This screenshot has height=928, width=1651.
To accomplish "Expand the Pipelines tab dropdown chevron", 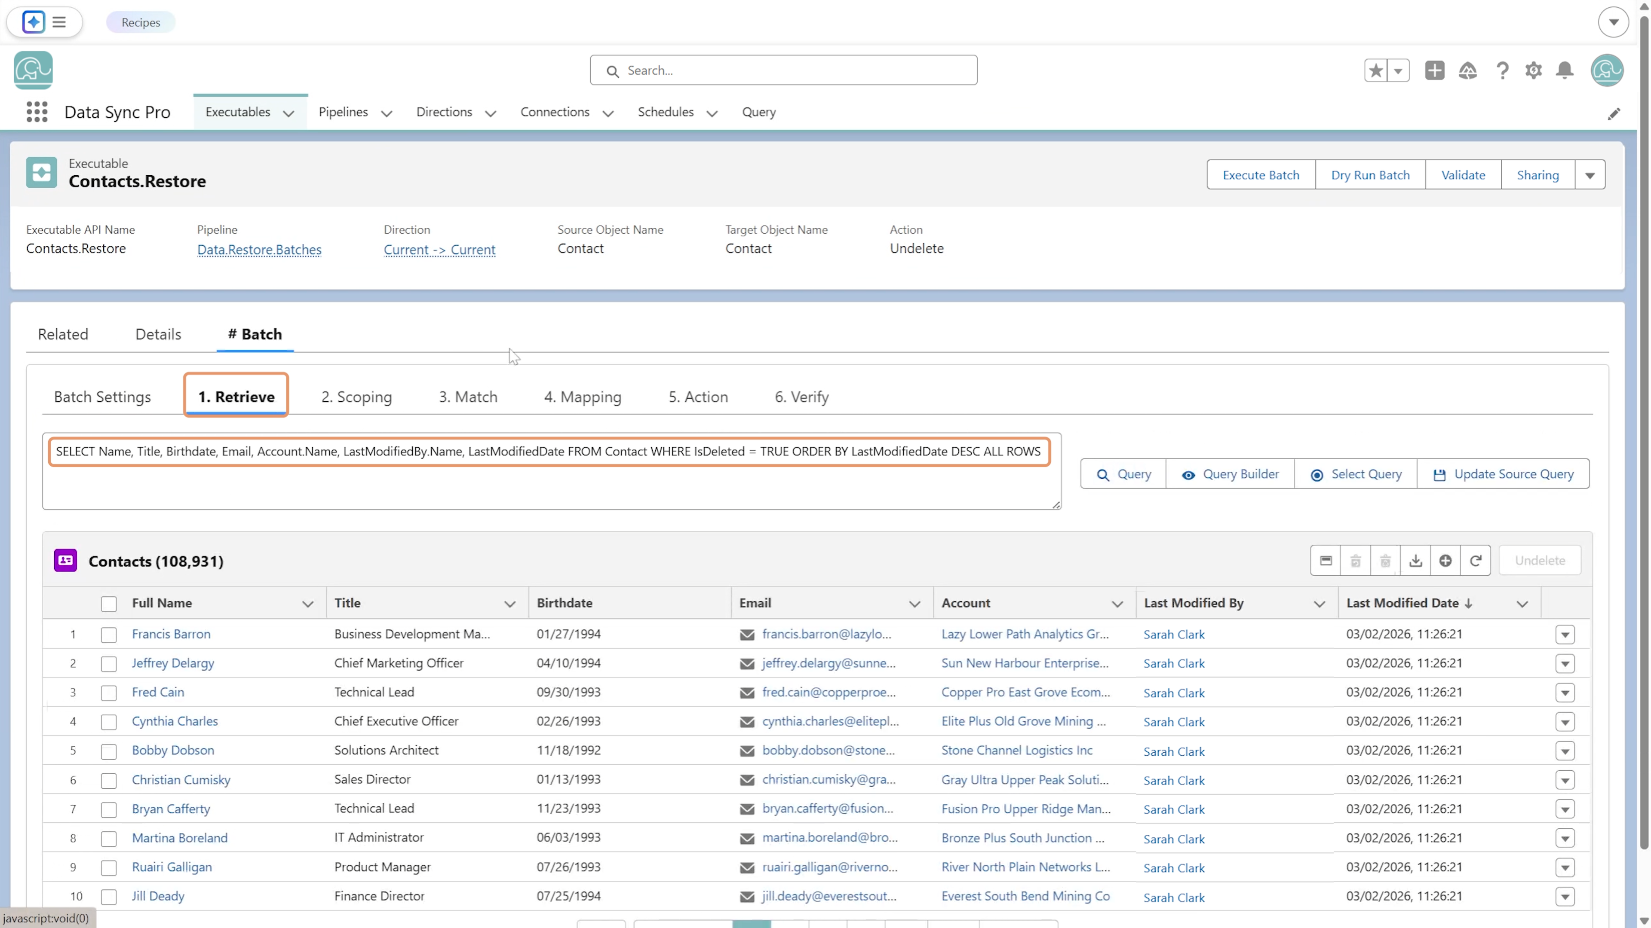I will tap(387, 113).
